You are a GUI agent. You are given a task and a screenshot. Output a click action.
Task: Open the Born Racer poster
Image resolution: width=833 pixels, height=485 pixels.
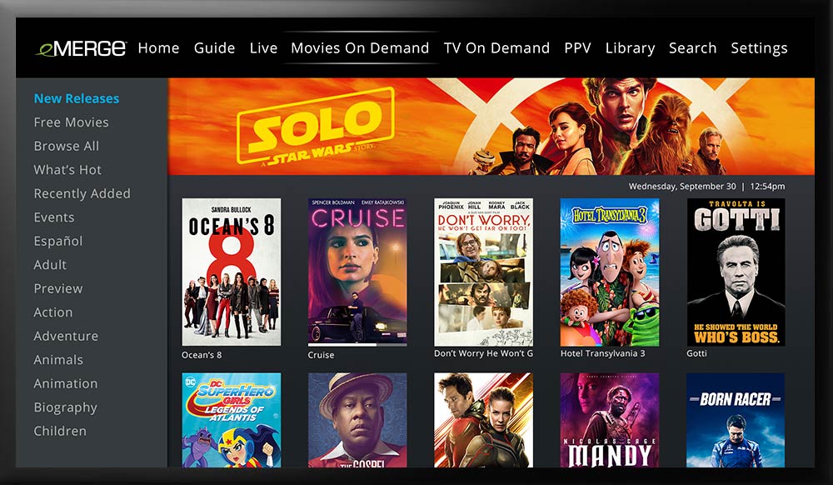[x=736, y=420]
